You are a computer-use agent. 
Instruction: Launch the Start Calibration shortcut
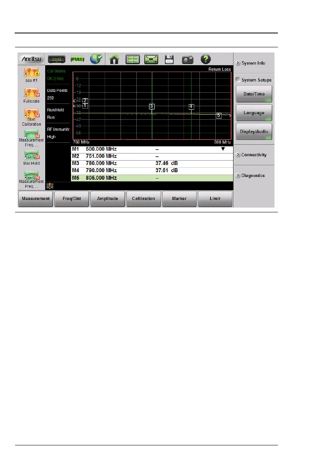(32, 117)
